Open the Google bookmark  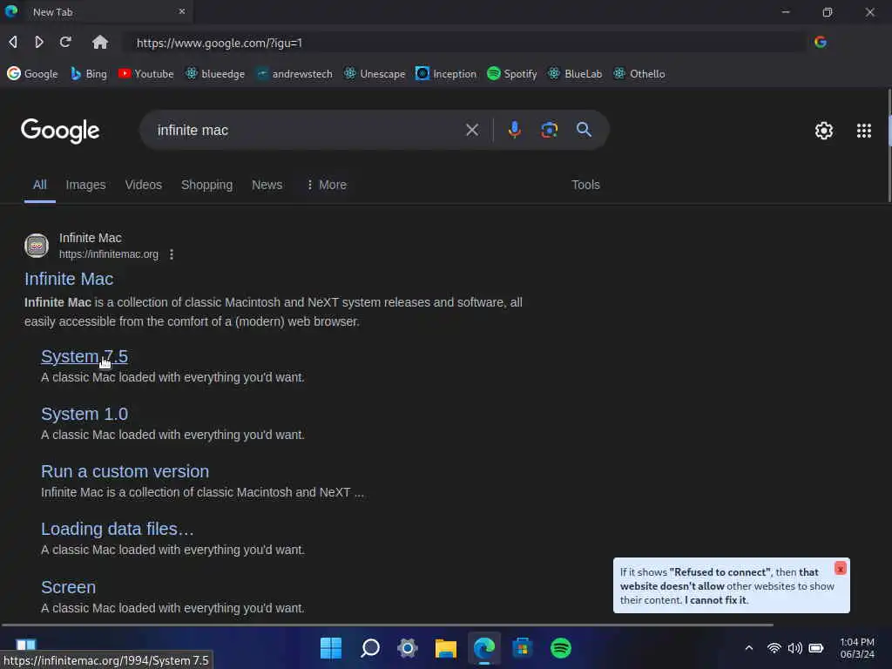point(32,73)
